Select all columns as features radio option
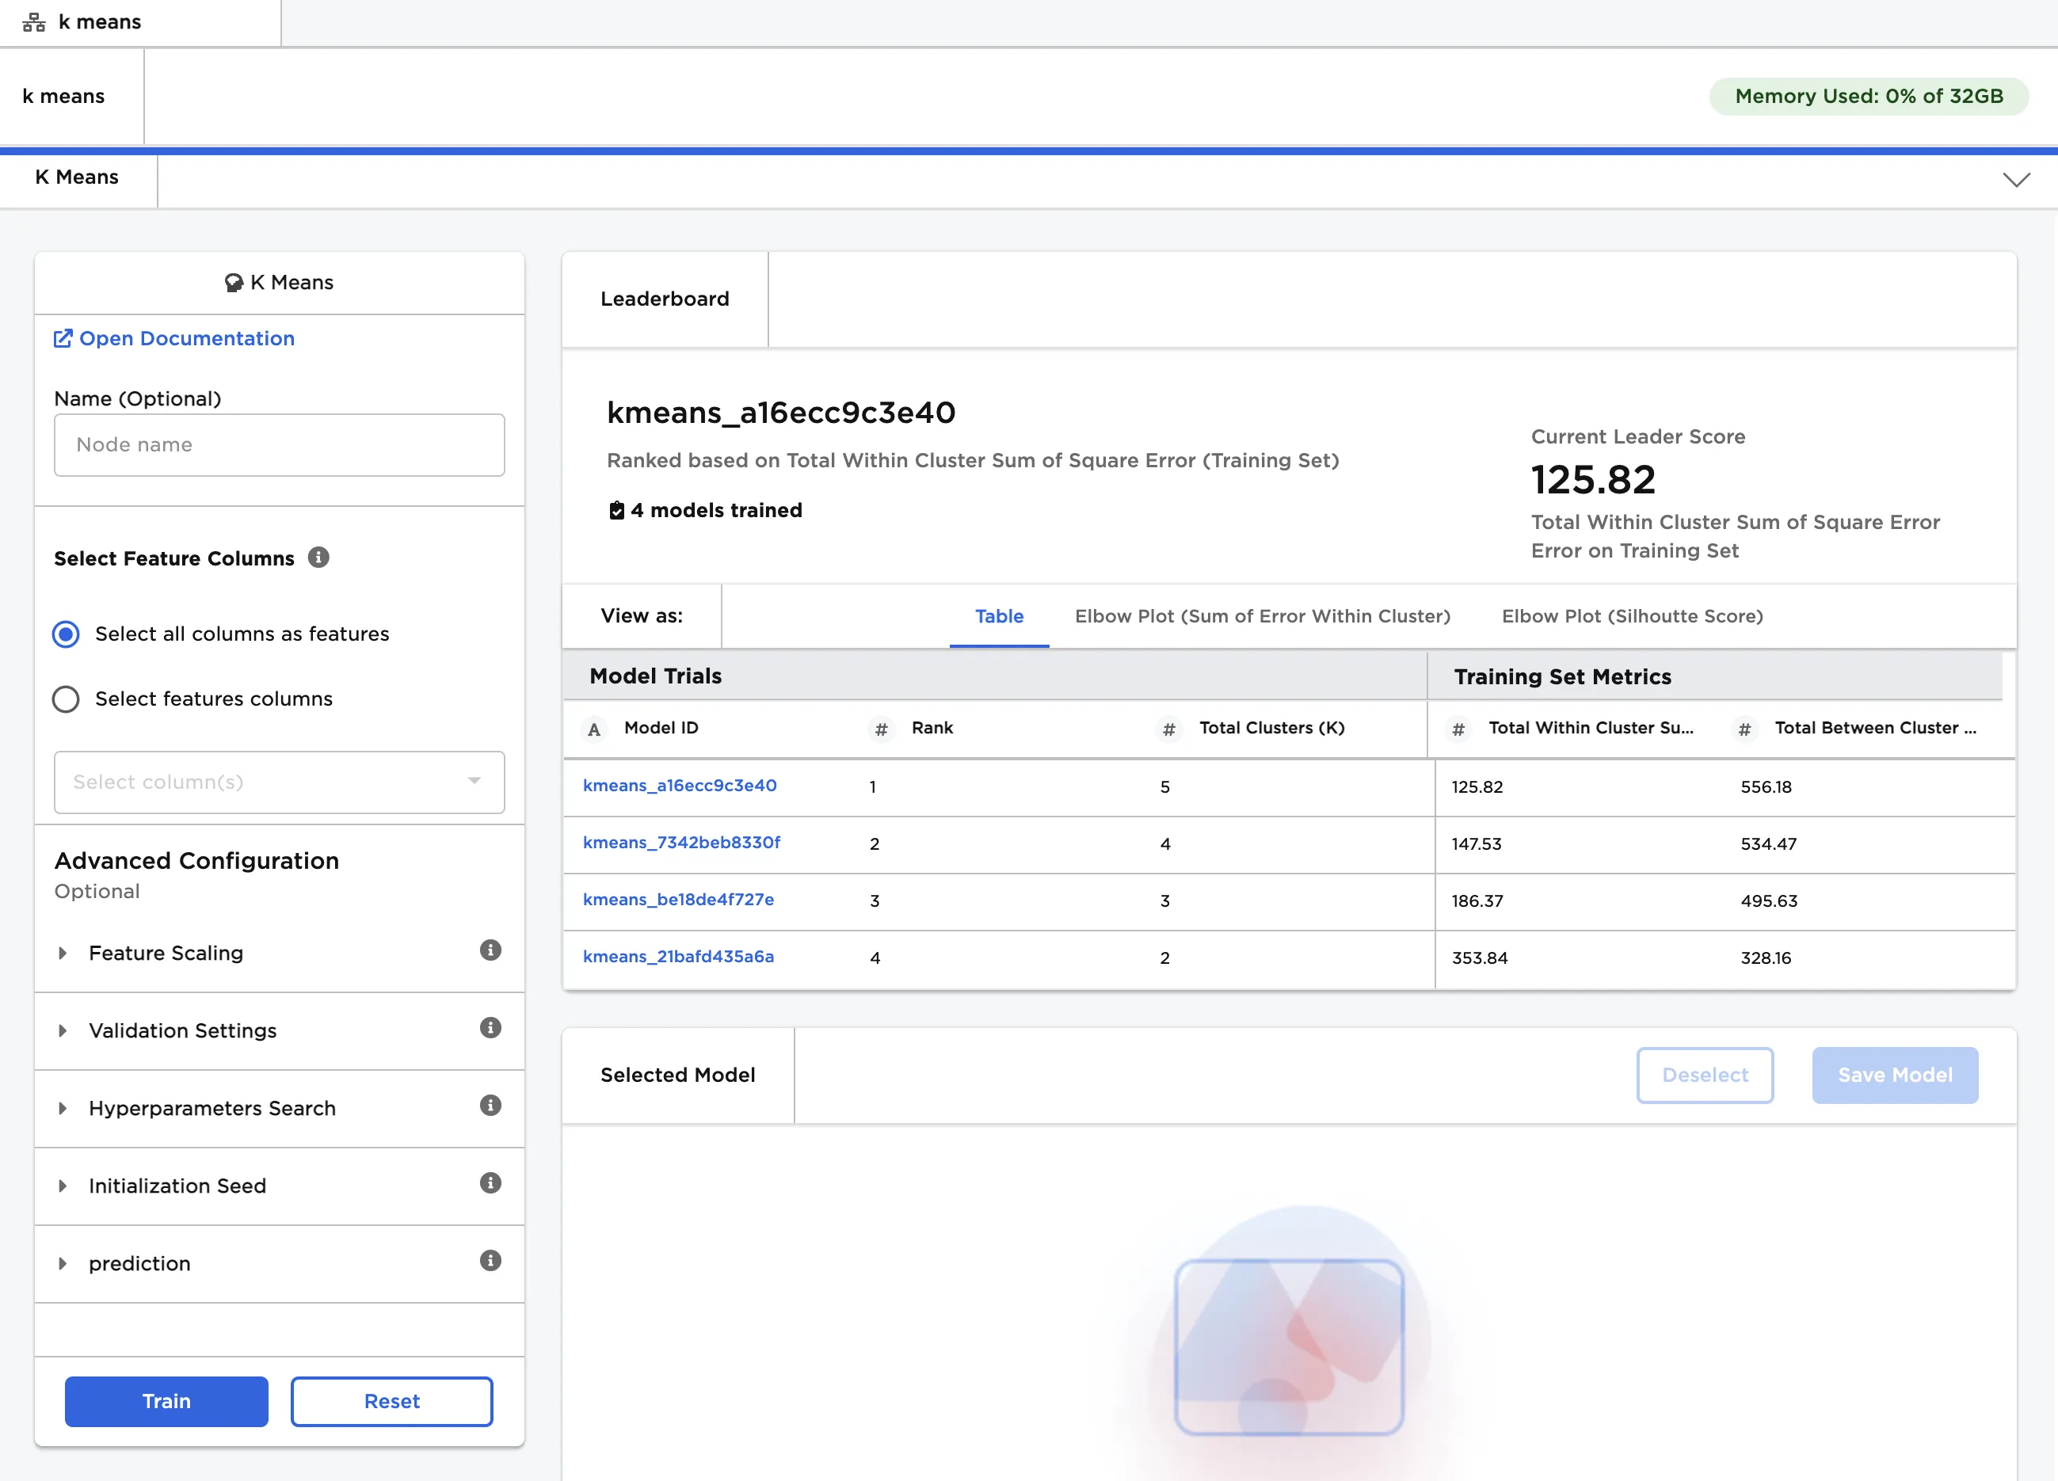 [67, 634]
